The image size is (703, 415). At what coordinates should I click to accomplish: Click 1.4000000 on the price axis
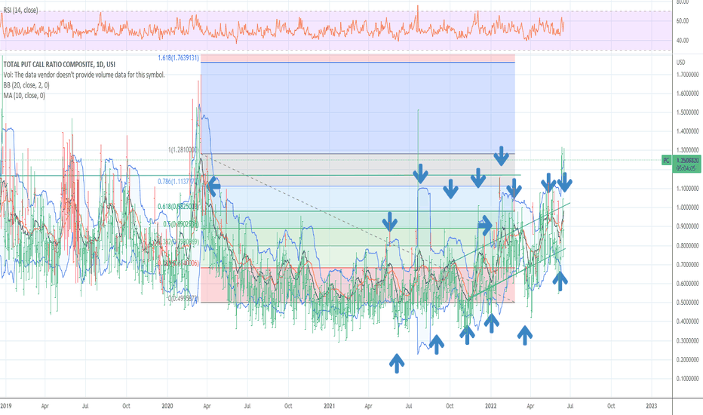click(687, 131)
